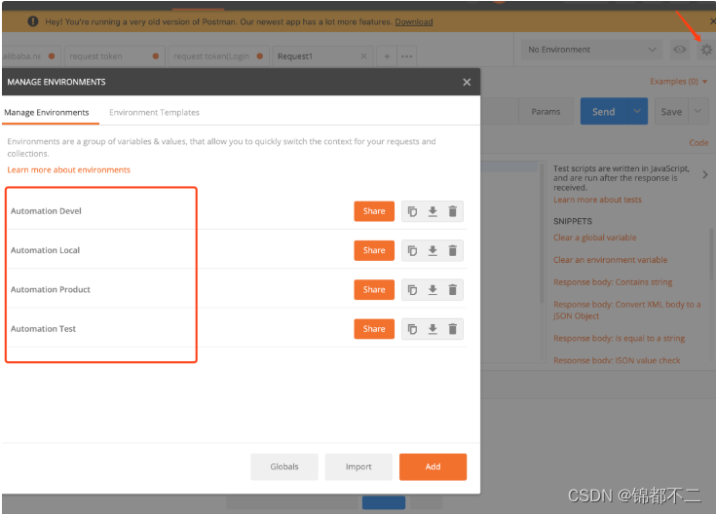Expand the Save button dropdown arrow
Viewport: 716px width, 514px height.
click(698, 111)
